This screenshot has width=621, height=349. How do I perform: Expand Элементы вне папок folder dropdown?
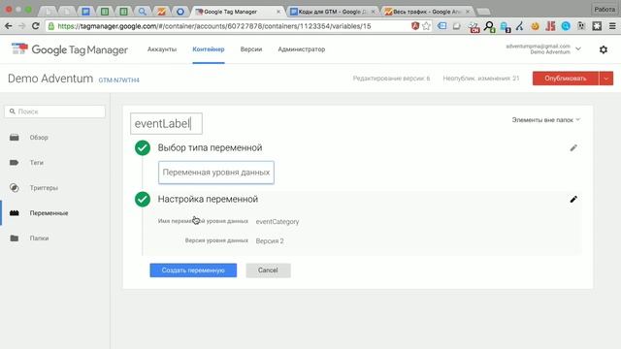545,119
